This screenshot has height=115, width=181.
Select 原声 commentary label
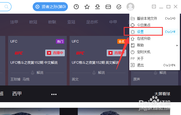[x=137, y=79]
